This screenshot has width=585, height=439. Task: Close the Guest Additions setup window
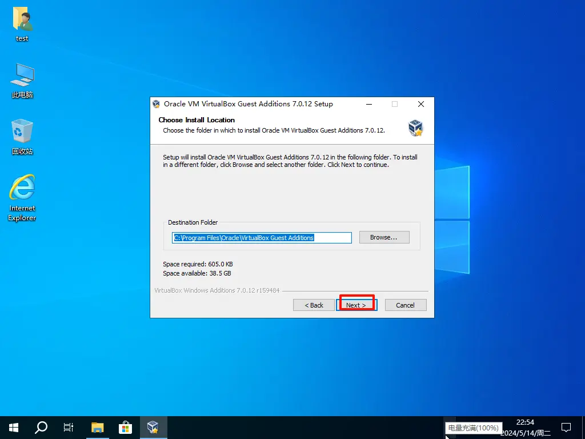coord(421,104)
